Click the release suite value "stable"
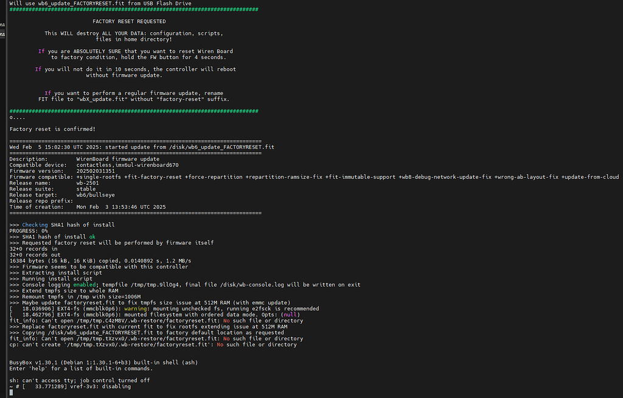Image resolution: width=623 pixels, height=398 pixels. point(86,189)
